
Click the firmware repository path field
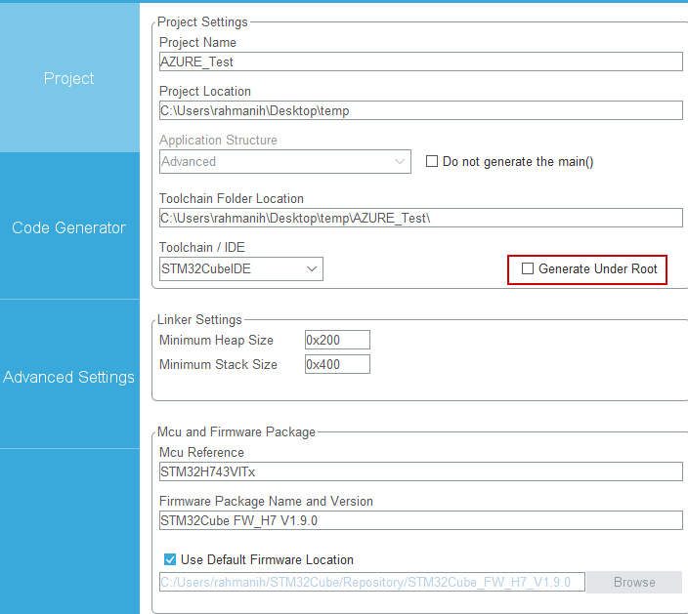click(x=372, y=583)
